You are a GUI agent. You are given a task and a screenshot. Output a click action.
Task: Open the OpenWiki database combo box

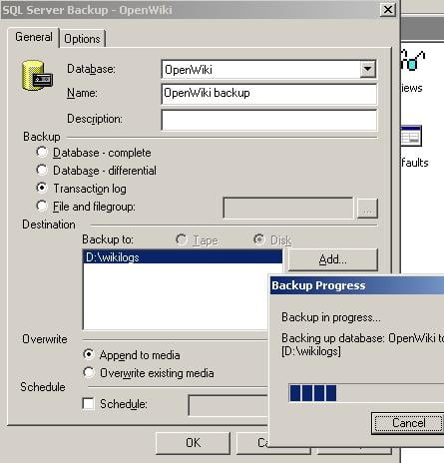pyautogui.click(x=268, y=69)
